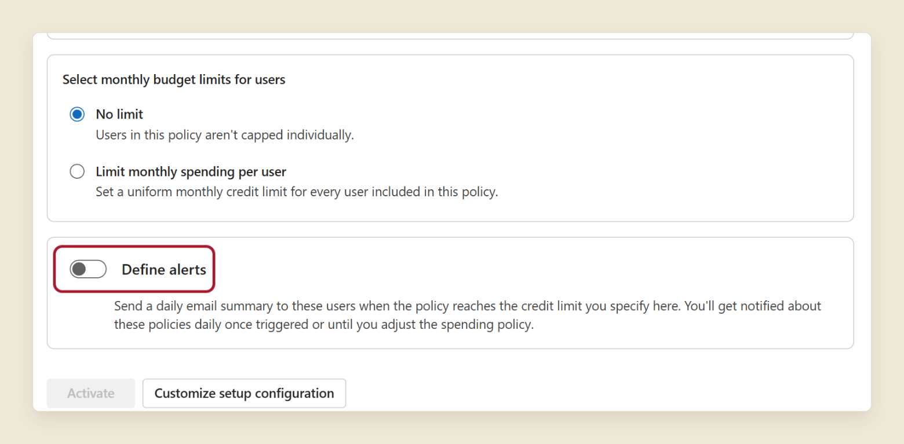
Task: Click the "Set a uniform monthly credit limit" description
Action: (x=297, y=192)
